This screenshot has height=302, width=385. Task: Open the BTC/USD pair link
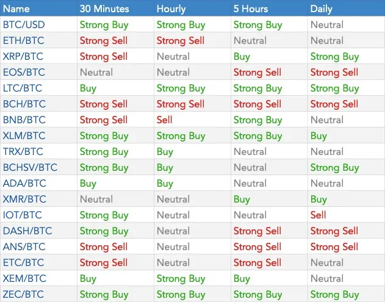click(24, 25)
